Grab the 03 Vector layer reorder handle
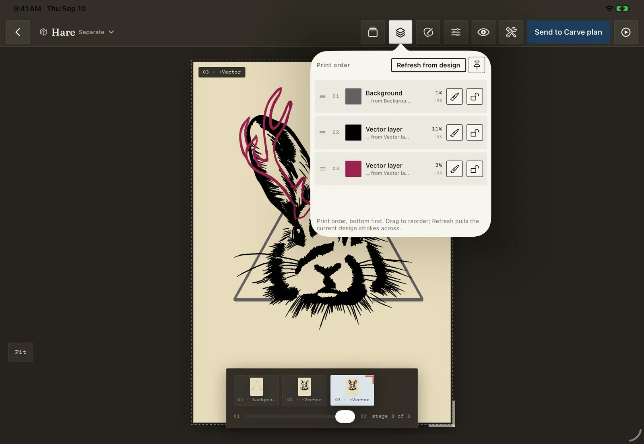Image resolution: width=644 pixels, height=444 pixels. point(322,169)
